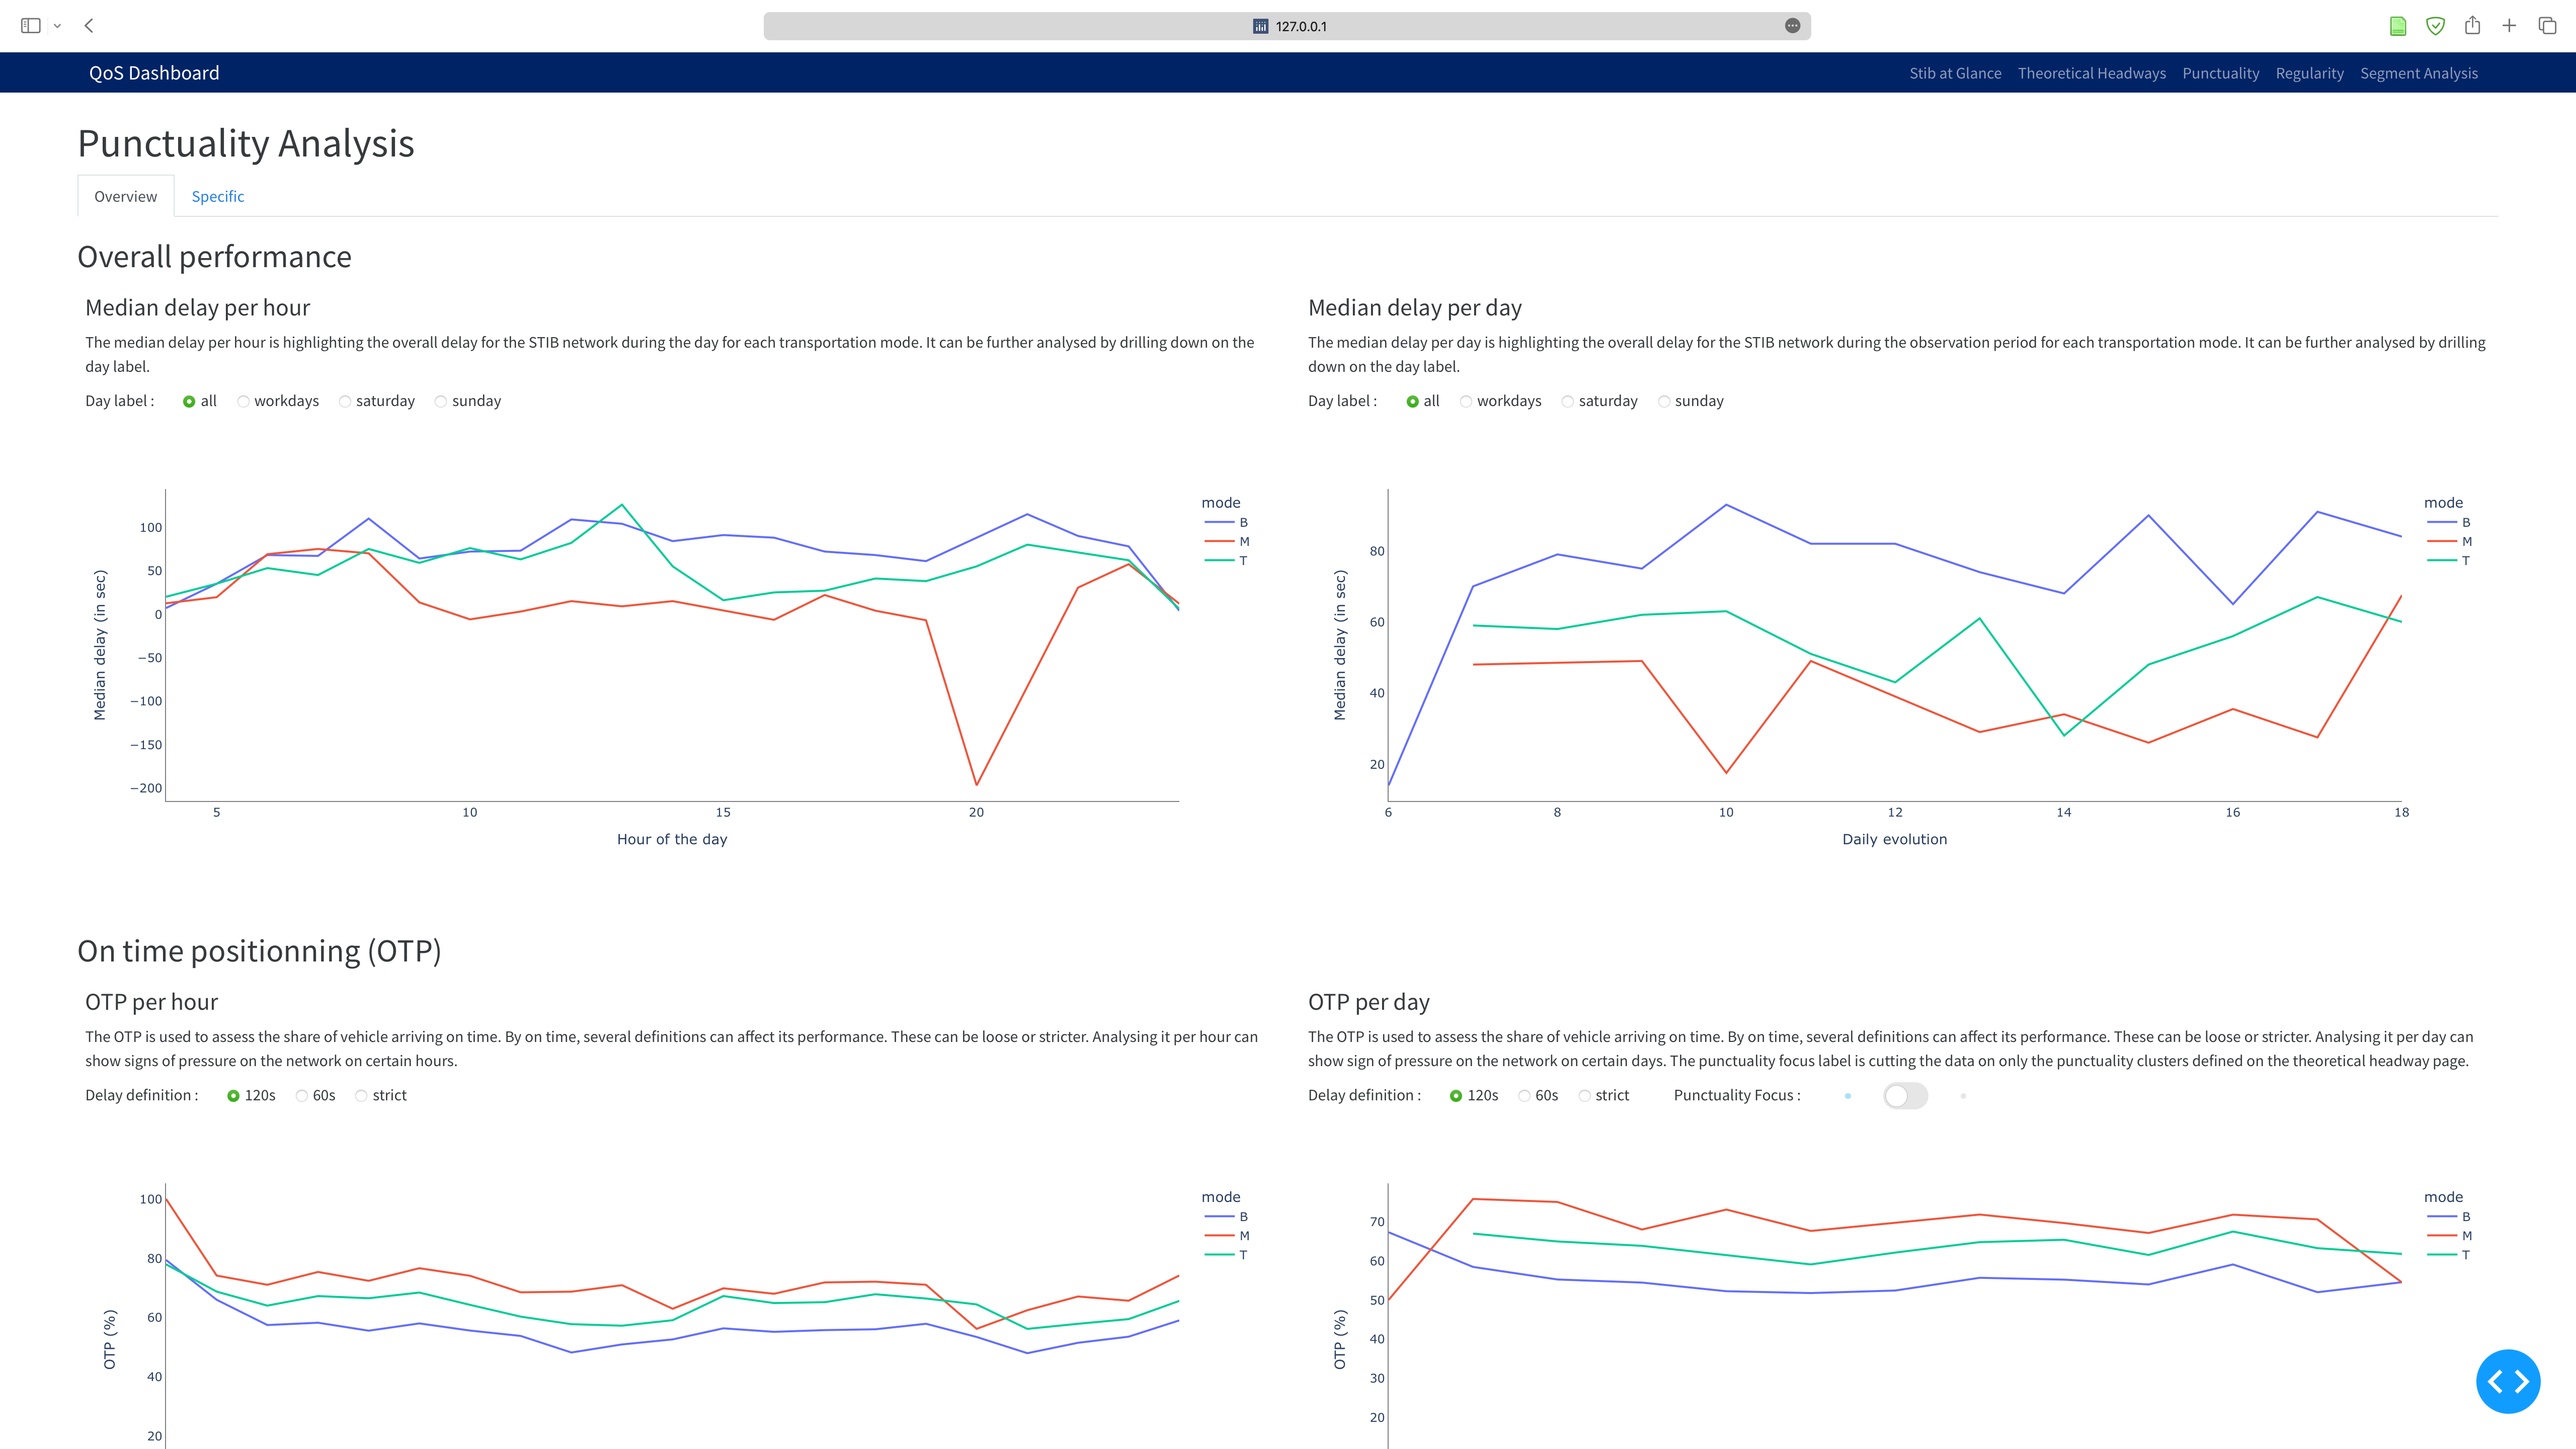Toggle T mode in median delay per day legend
This screenshot has height=1449, width=2576.
(x=2449, y=560)
